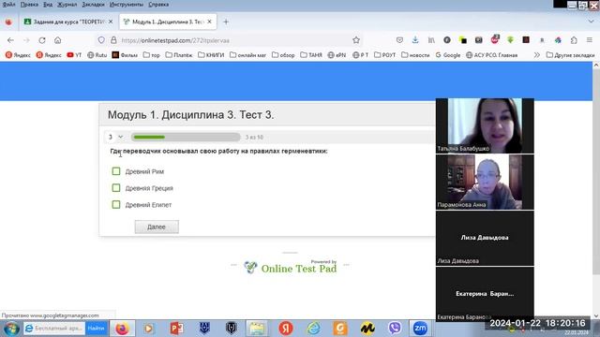
Task: Open the 'Online Test Pad' logo link
Action: click(291, 268)
